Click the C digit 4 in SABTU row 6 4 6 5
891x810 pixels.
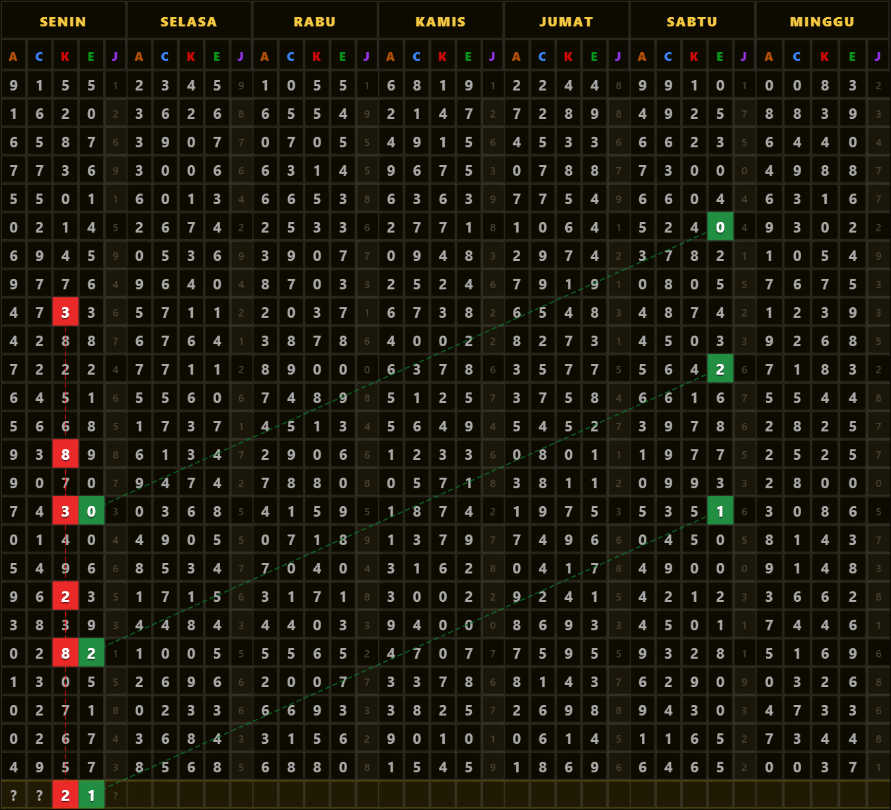pos(668,767)
